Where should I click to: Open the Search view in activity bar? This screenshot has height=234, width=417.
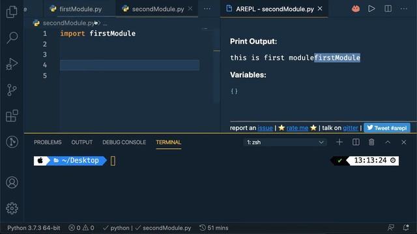pos(12,38)
